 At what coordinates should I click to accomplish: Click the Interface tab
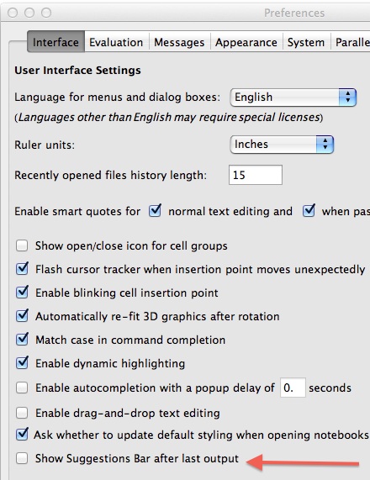pyautogui.click(x=55, y=42)
